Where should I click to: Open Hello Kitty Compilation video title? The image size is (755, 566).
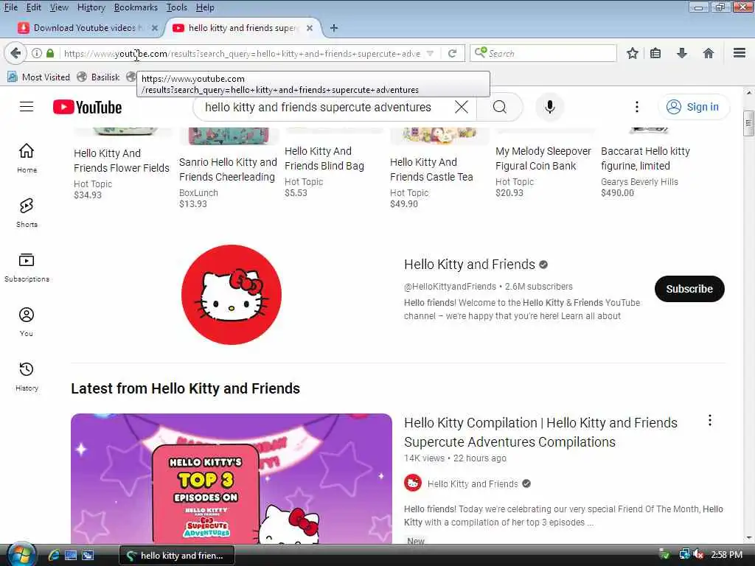tap(540, 432)
